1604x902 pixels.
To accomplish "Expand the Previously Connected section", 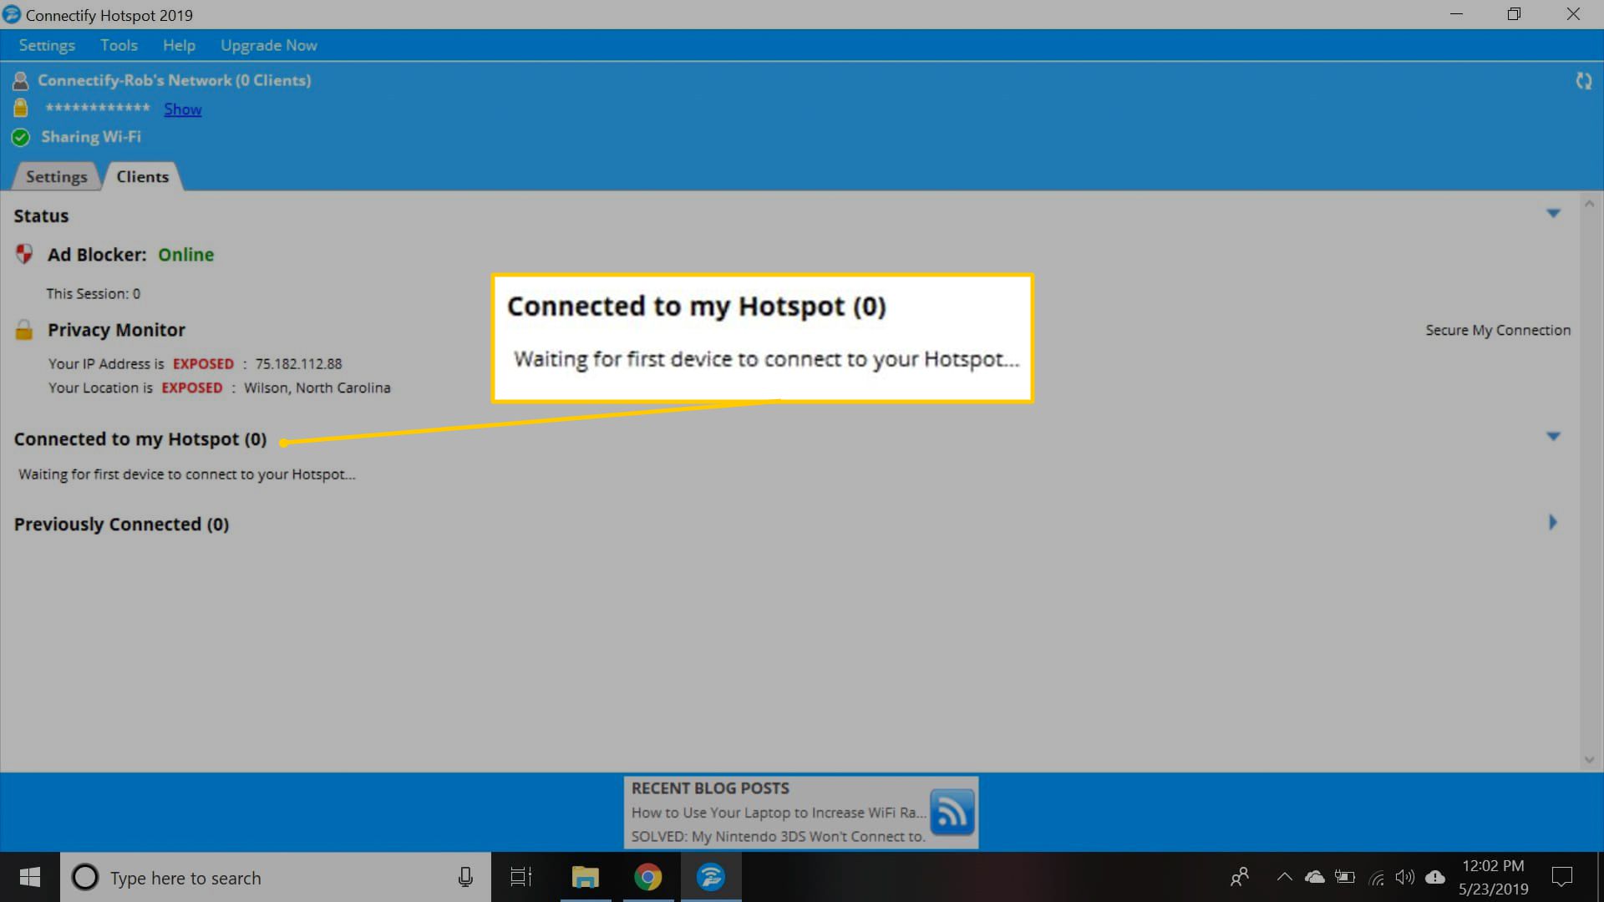I will 1552,521.
